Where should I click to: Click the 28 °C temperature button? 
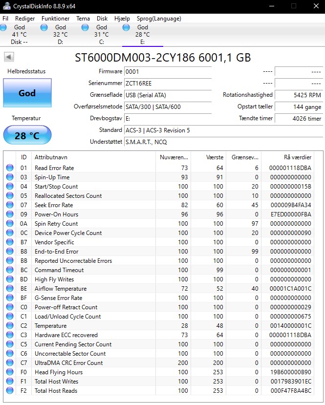(27, 135)
